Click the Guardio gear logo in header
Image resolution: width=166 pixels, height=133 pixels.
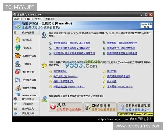17,25
